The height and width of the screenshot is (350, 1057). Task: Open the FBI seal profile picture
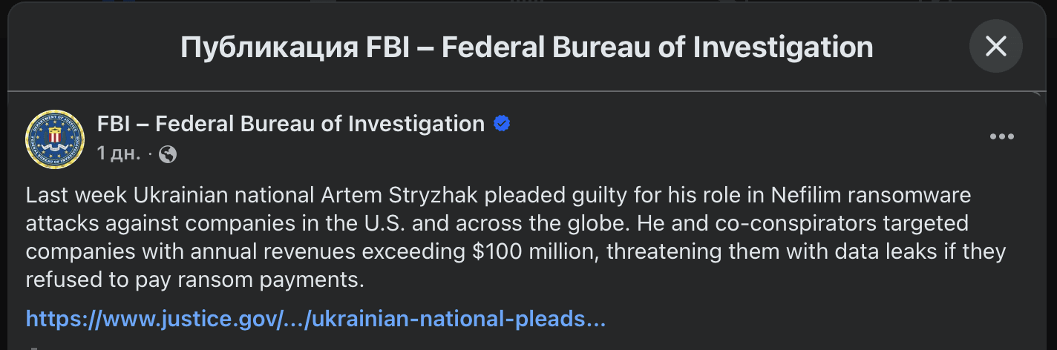tap(55, 139)
